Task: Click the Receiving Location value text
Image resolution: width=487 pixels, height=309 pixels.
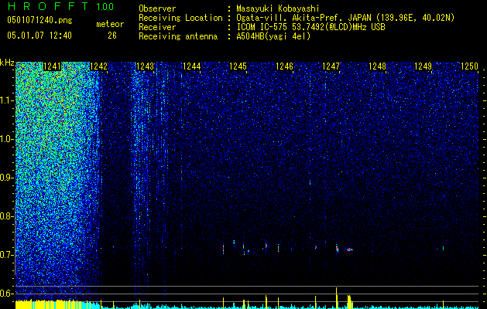Action: pos(345,18)
